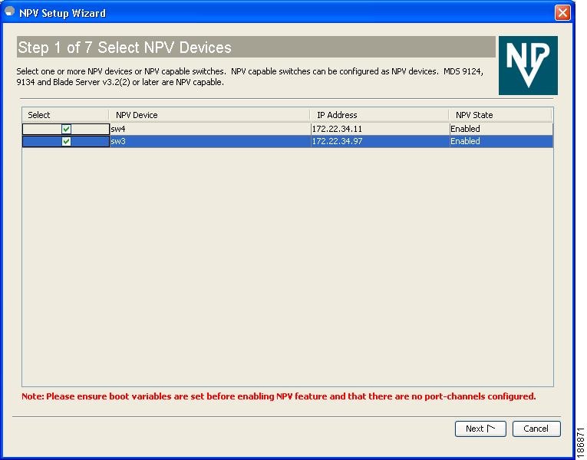Click the empty area of the device table

(288, 267)
